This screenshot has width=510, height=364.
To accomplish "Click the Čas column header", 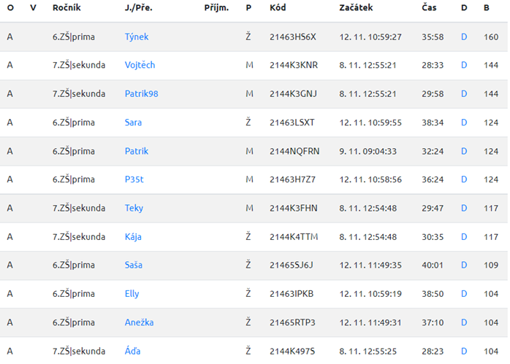I will pyautogui.click(x=429, y=7).
